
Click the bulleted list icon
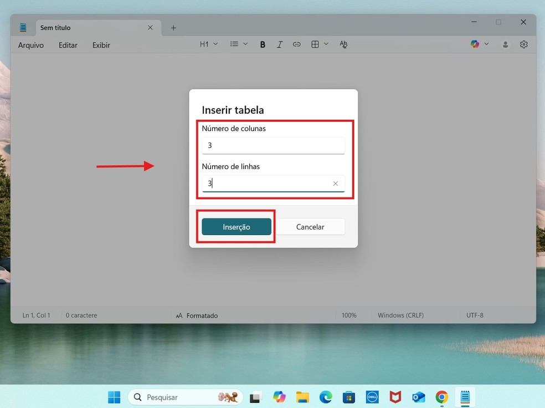click(x=234, y=44)
